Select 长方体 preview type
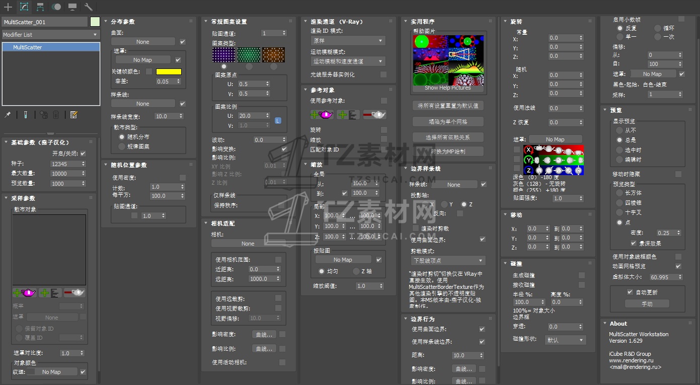The image size is (700, 385). [620, 193]
